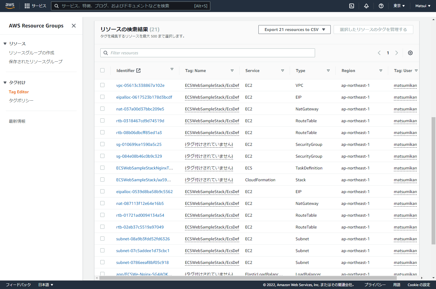
Task: Click page number 1 in pagination
Action: (388, 53)
